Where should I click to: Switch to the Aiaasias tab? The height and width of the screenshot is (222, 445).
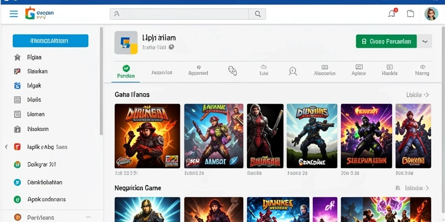pyautogui.click(x=162, y=72)
